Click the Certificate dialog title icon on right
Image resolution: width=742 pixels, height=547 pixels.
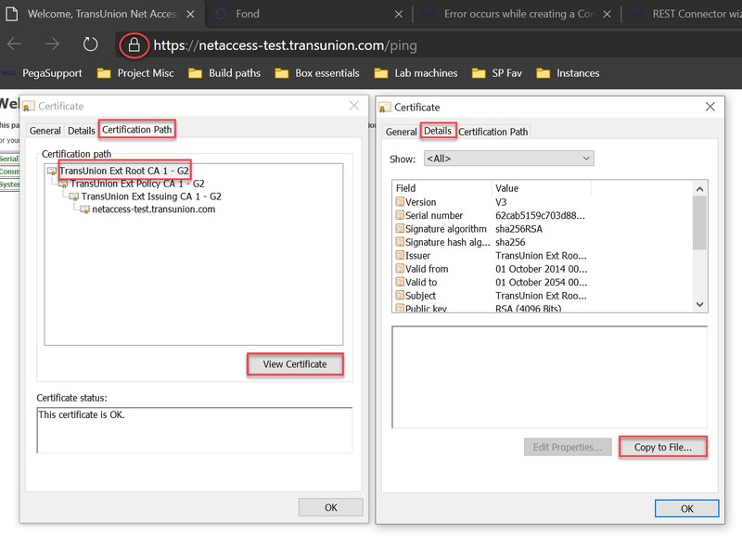[x=385, y=108]
